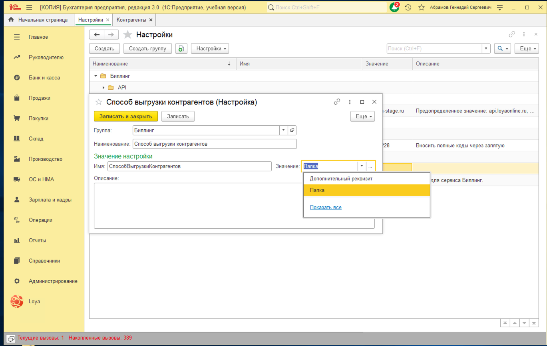Sort by the Наименование column header
Image resolution: width=547 pixels, height=346 pixels.
point(162,64)
